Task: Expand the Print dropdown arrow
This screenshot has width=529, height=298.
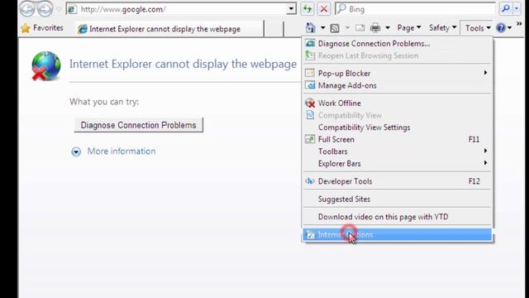Action: [x=388, y=27]
